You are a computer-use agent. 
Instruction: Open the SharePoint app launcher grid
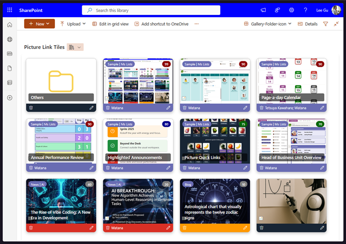[10, 10]
